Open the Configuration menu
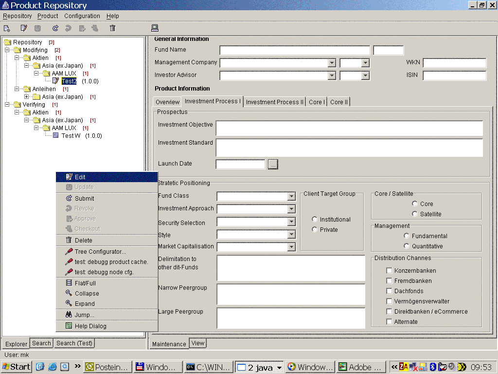The width and height of the screenshot is (498, 374). [82, 16]
